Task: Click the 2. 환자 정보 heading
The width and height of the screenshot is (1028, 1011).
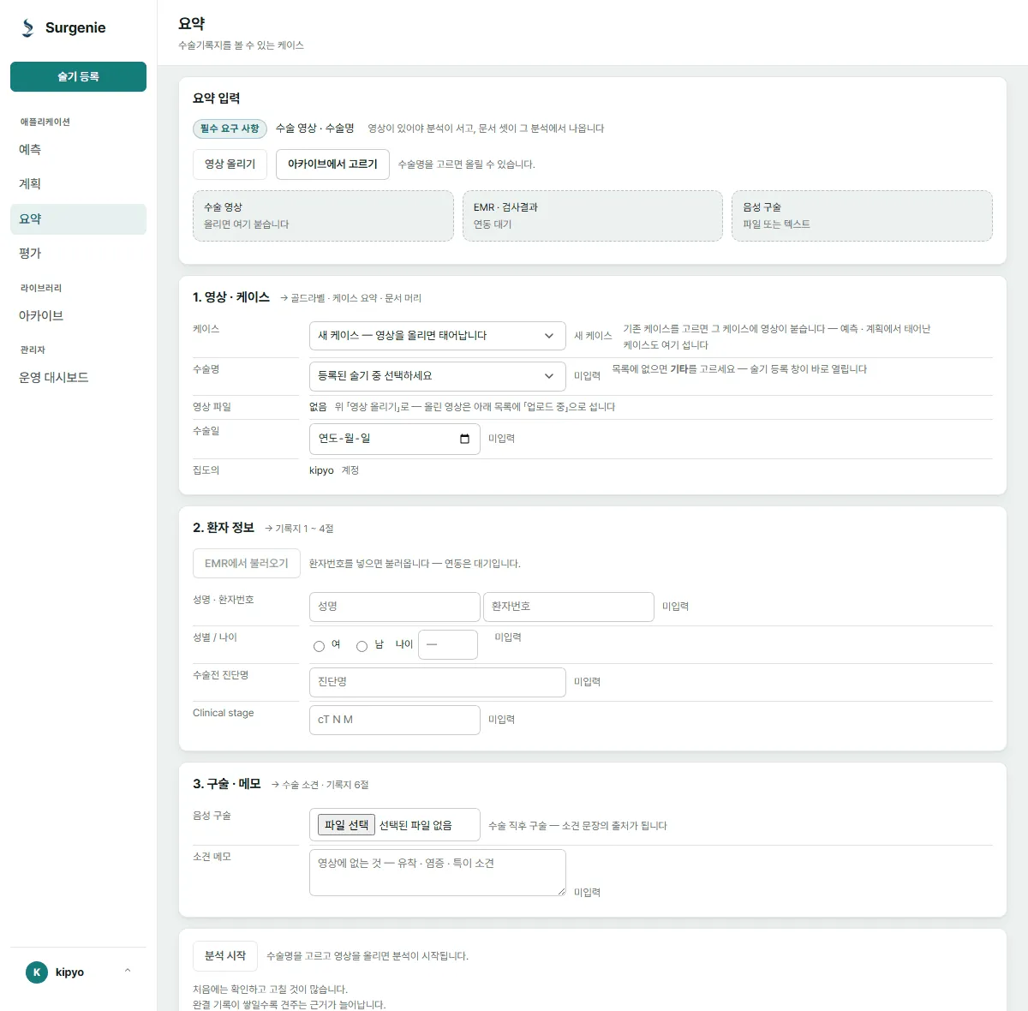Action: (224, 528)
